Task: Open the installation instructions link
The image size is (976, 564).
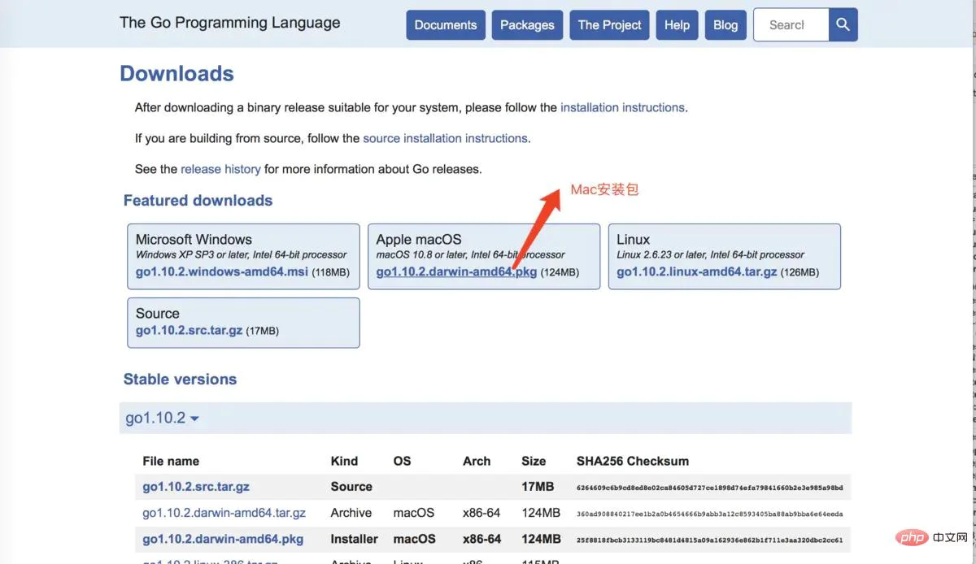Action: point(622,107)
